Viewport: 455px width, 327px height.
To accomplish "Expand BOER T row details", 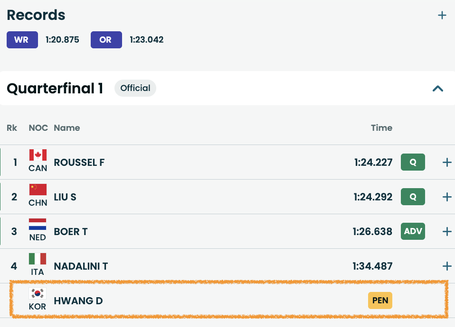I will [446, 232].
